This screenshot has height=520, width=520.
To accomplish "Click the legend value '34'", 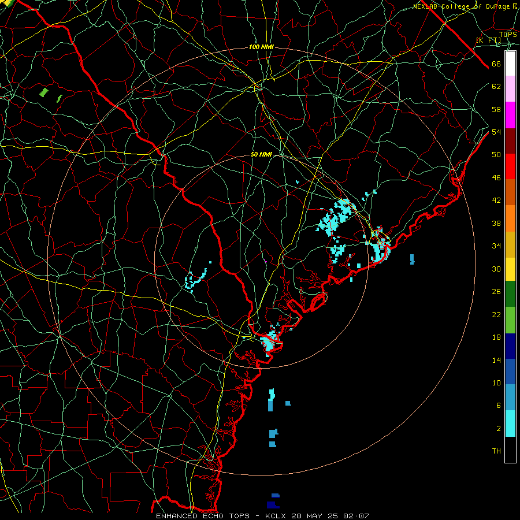I will coord(496,246).
